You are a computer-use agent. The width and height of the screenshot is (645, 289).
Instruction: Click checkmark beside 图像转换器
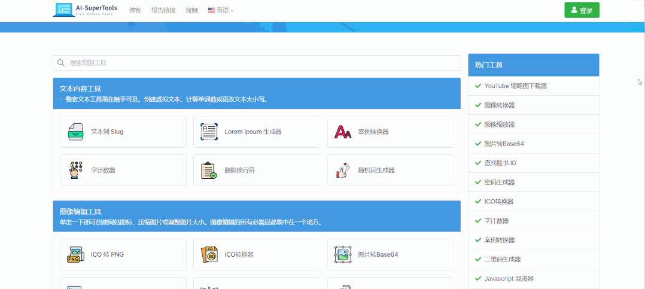478,105
